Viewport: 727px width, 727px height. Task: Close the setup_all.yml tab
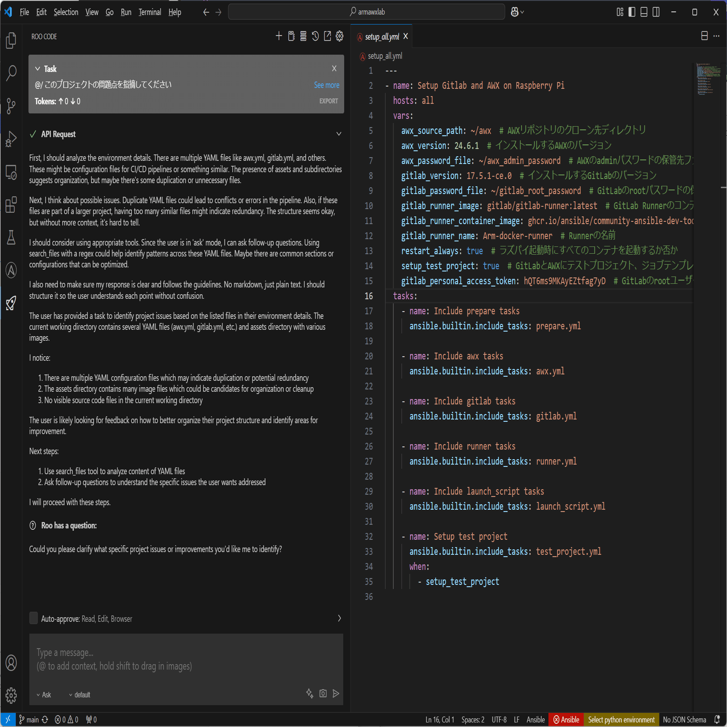tap(405, 36)
